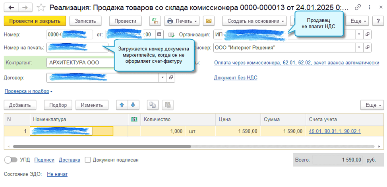Open the Договор record via open icon
The height and width of the screenshot is (187, 387).
tap(171, 77)
